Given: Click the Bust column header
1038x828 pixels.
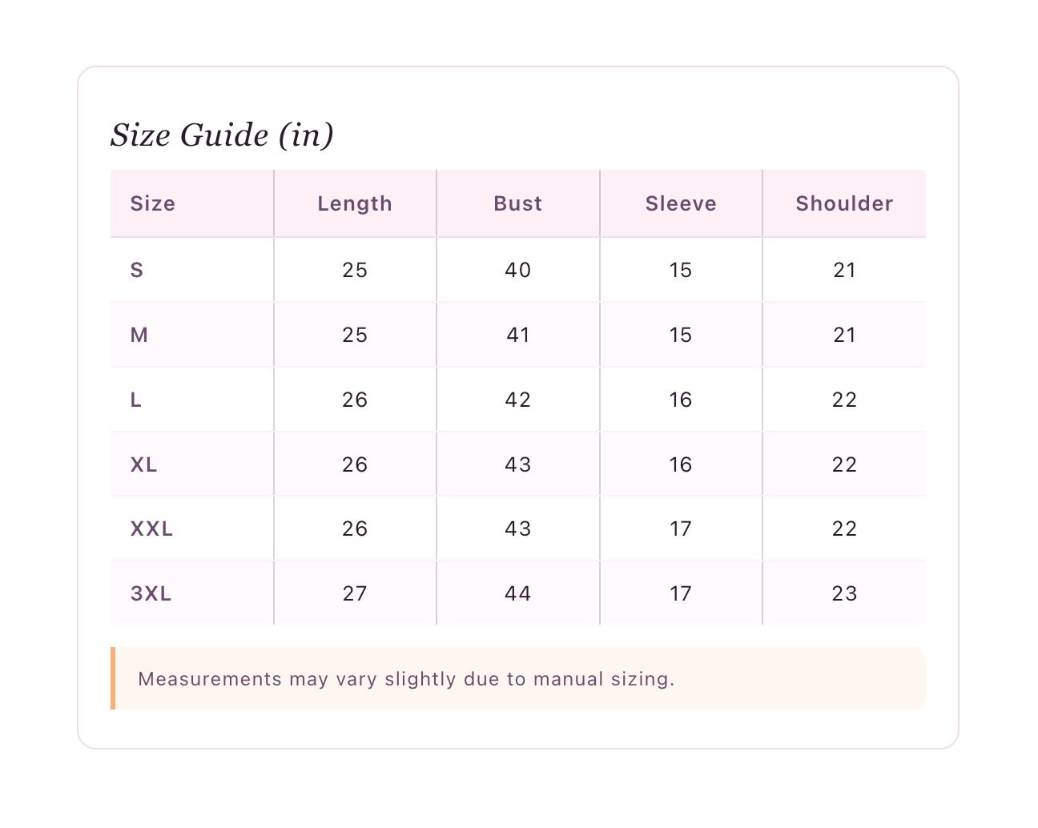Looking at the screenshot, I should click(x=517, y=203).
